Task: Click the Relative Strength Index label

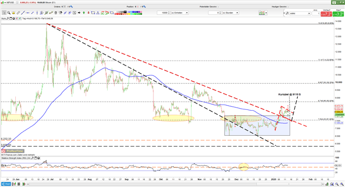Action: click(x=15, y=158)
